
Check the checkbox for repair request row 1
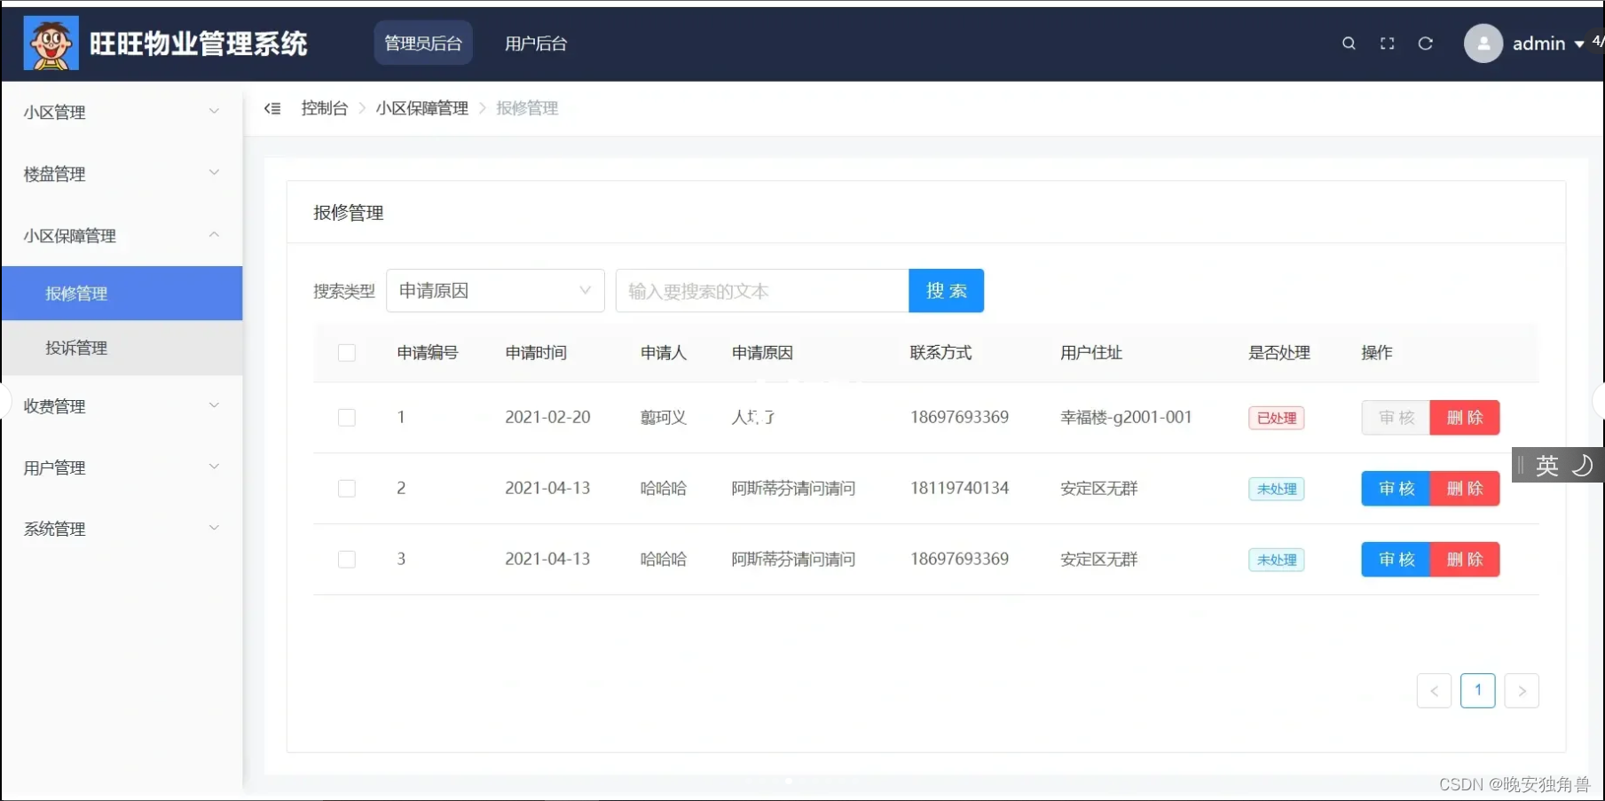[x=347, y=417]
